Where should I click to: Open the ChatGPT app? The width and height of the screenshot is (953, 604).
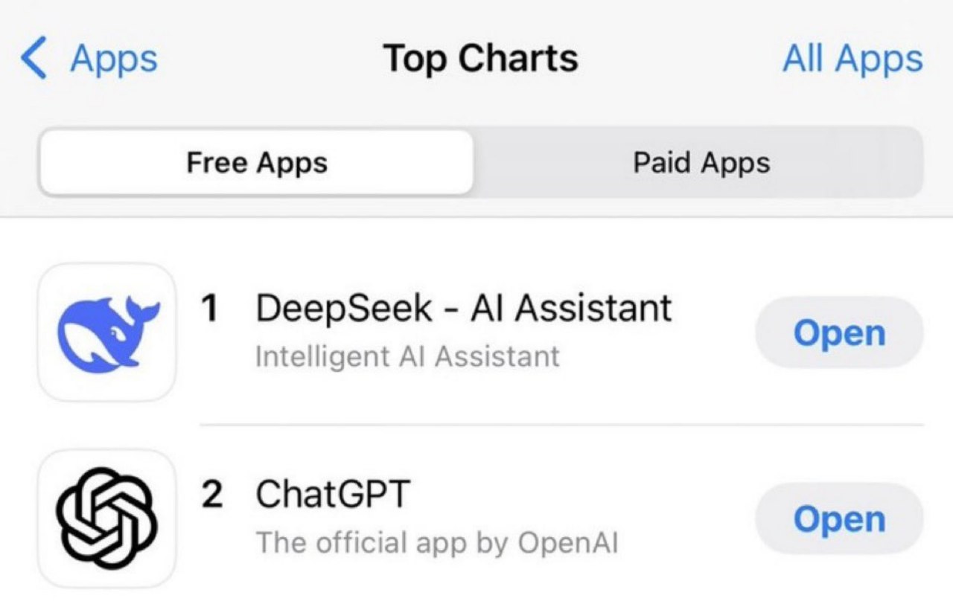(838, 518)
